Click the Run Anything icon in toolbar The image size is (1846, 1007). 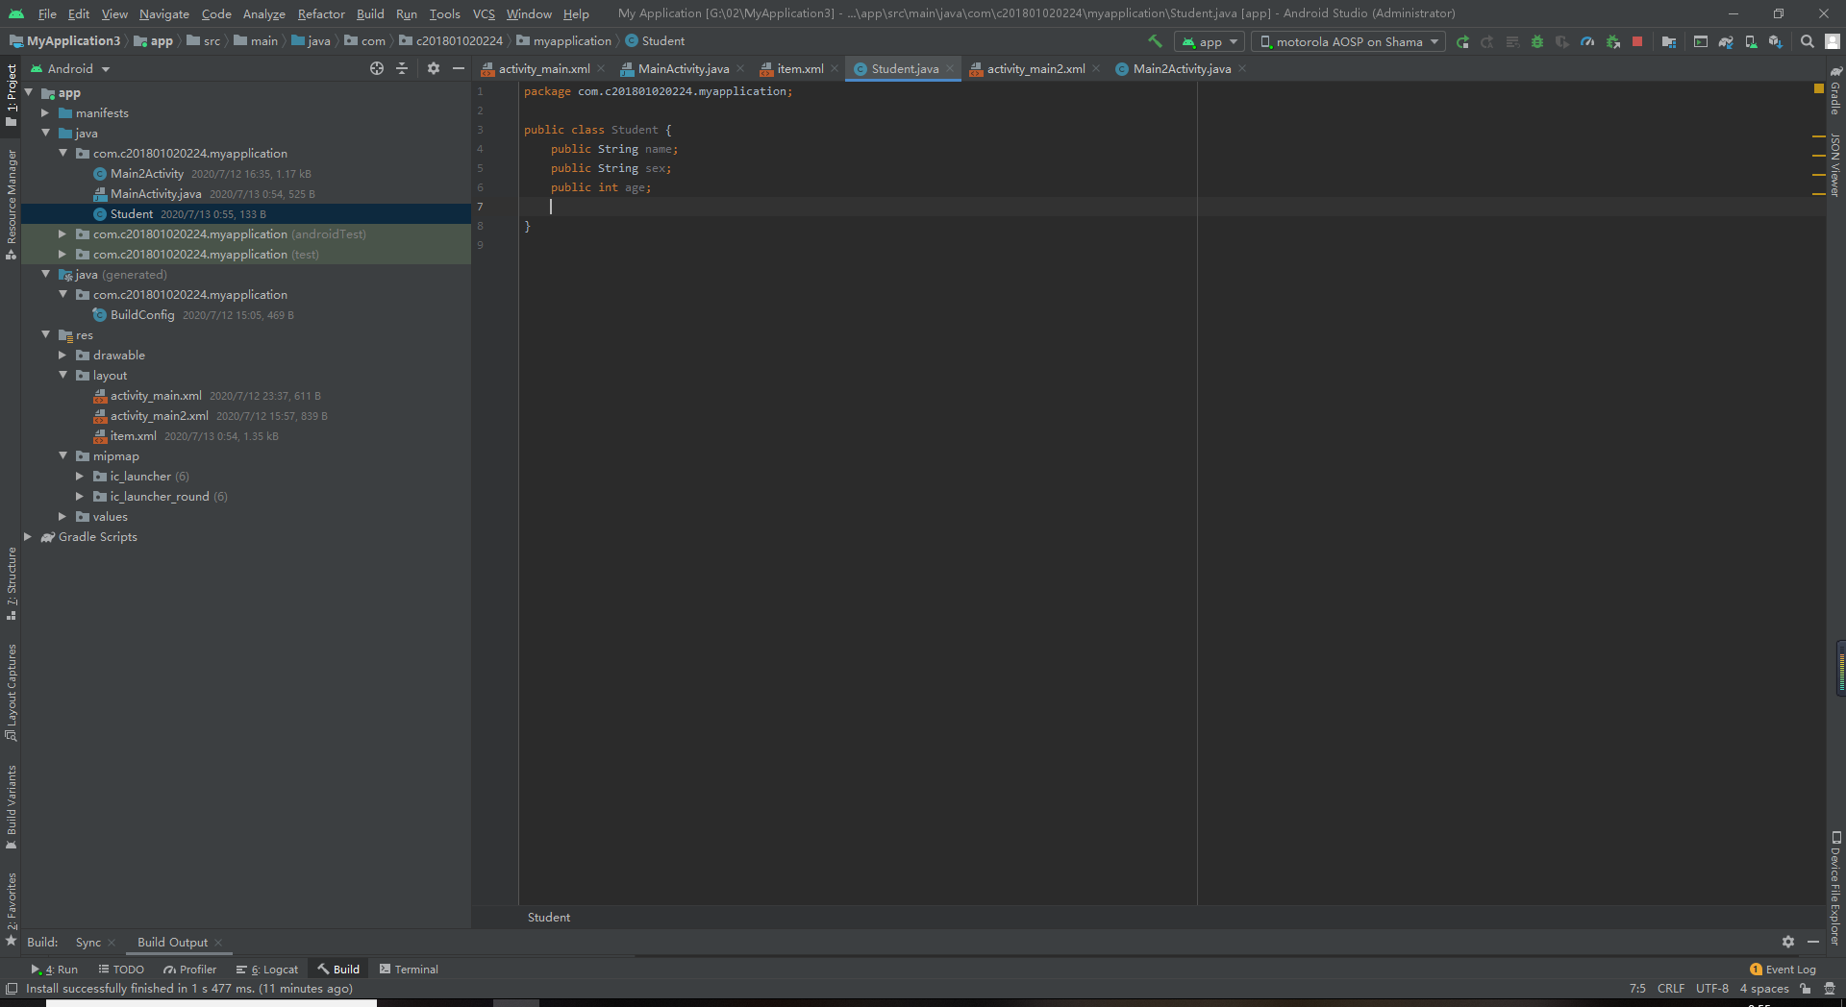coord(1701,41)
